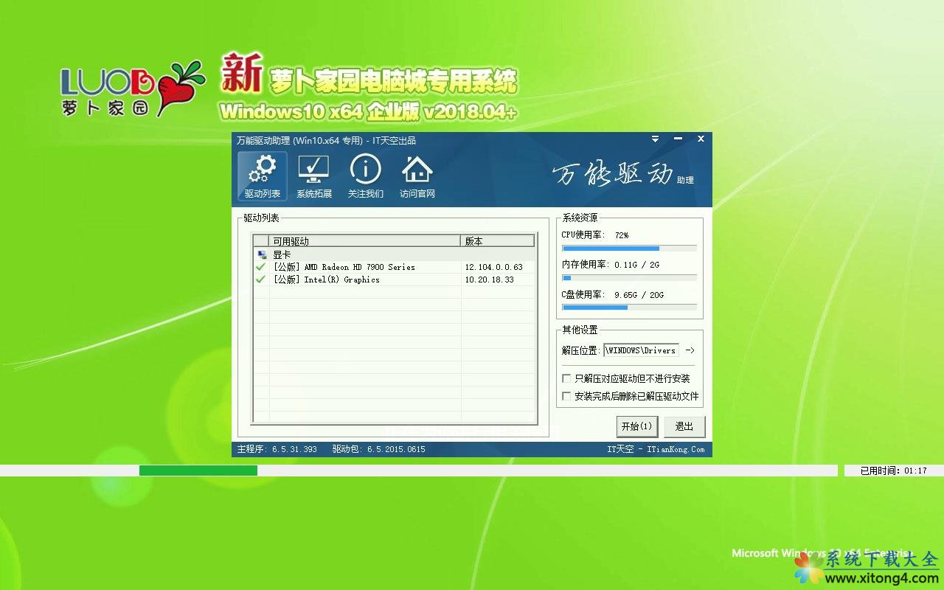Click the C盘使用率 9.65G / 20G label

tap(612, 294)
